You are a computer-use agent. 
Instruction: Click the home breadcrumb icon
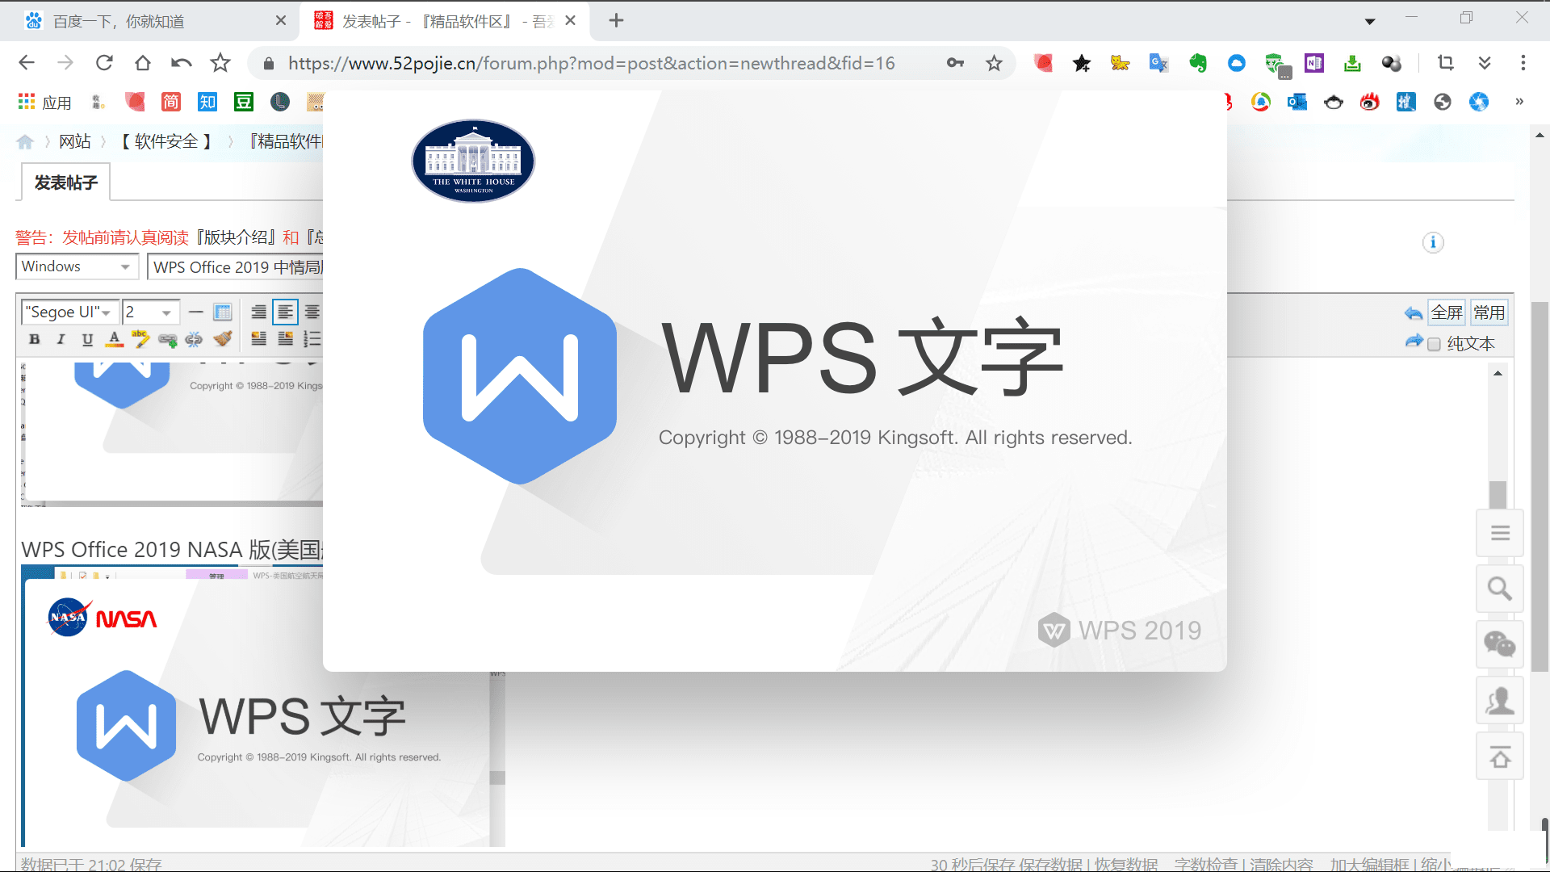[x=25, y=142]
